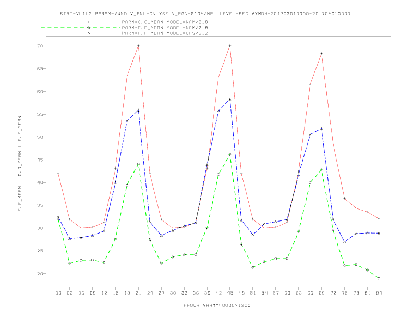Click the y-axis tick label 40

40,182
